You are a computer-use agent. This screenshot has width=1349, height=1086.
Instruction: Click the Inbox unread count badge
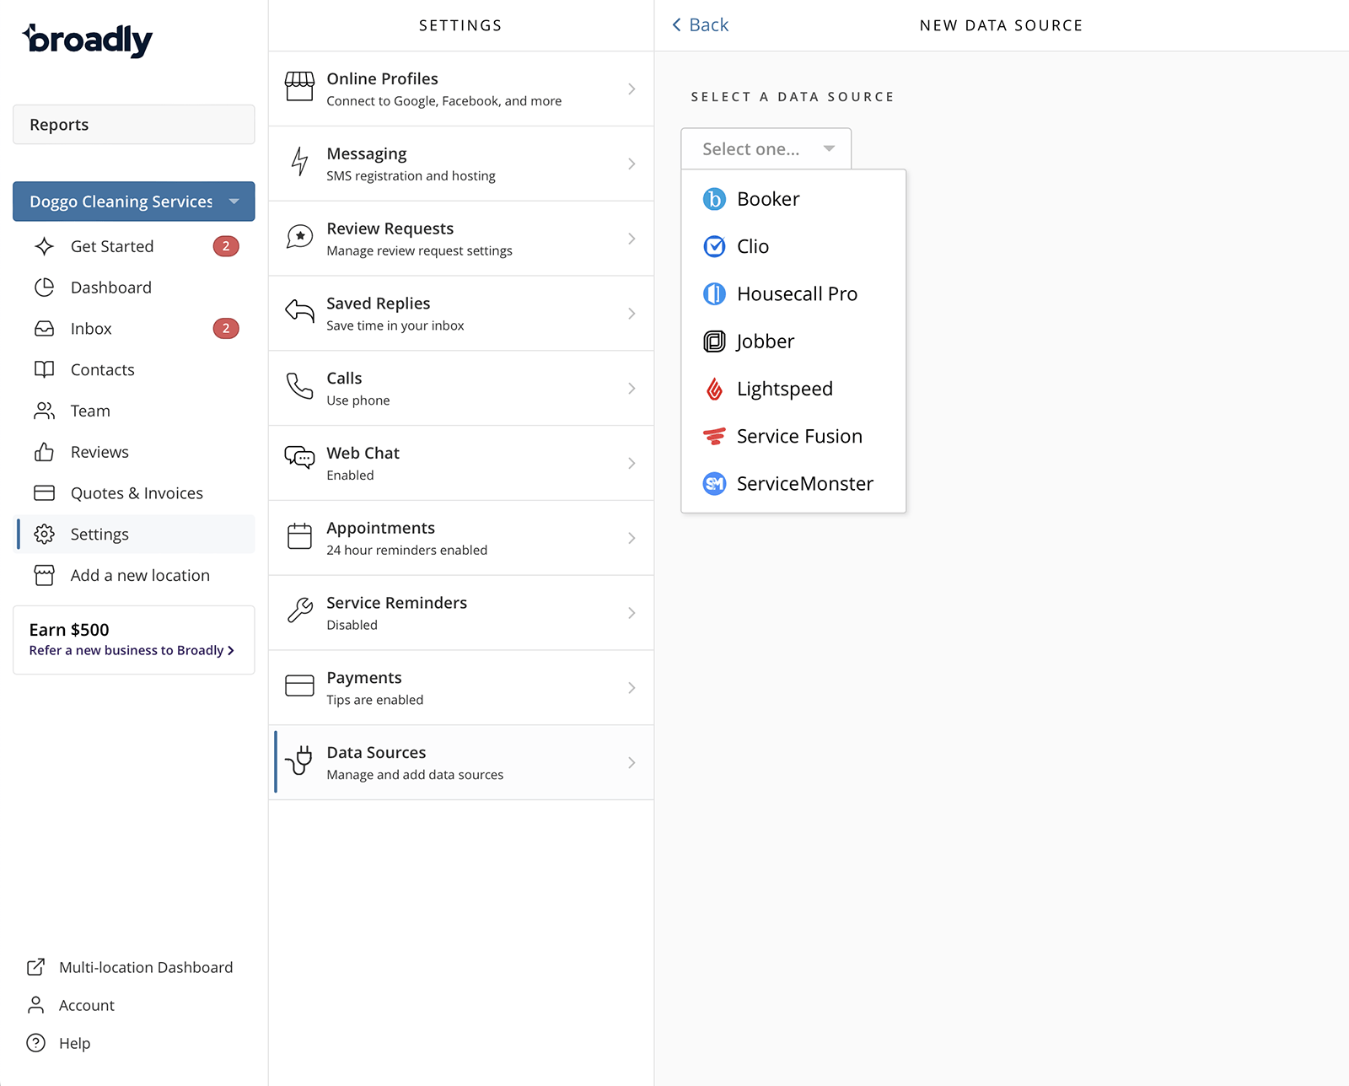coord(226,329)
